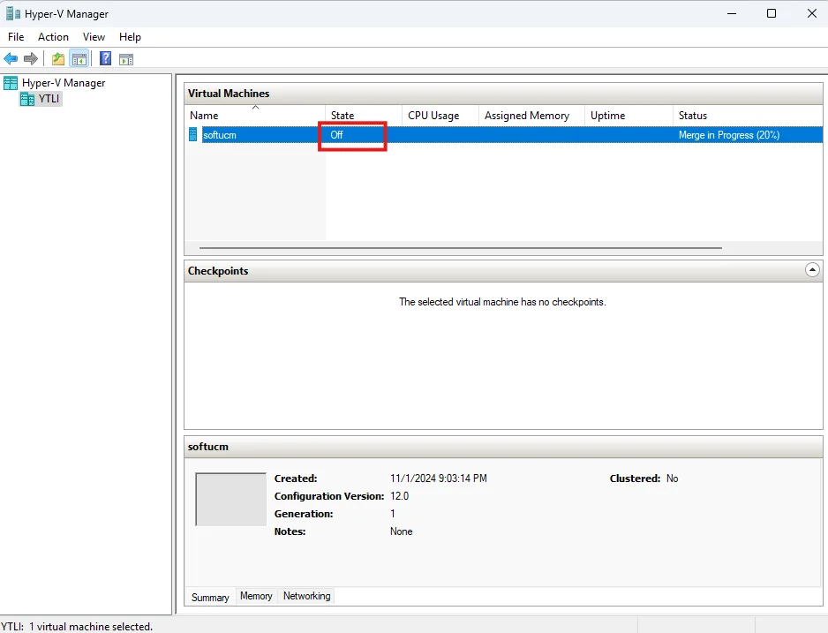Open the Action menu
828x633 pixels.
(x=53, y=37)
